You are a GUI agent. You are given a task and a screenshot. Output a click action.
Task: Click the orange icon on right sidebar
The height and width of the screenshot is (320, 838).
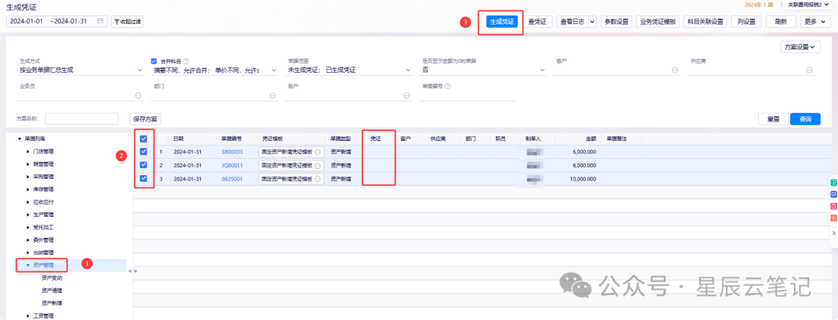[x=833, y=218]
